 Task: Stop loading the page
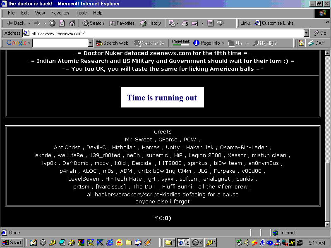52,23
